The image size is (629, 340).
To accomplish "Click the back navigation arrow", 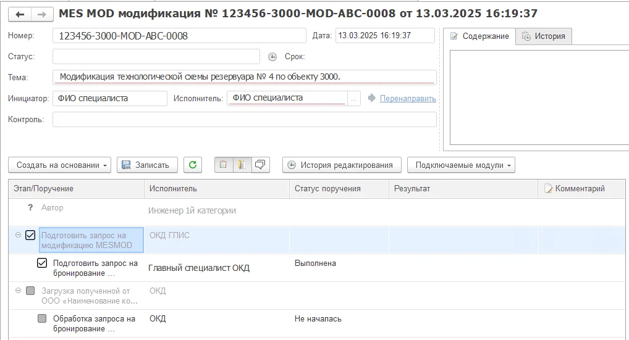I will coord(20,14).
